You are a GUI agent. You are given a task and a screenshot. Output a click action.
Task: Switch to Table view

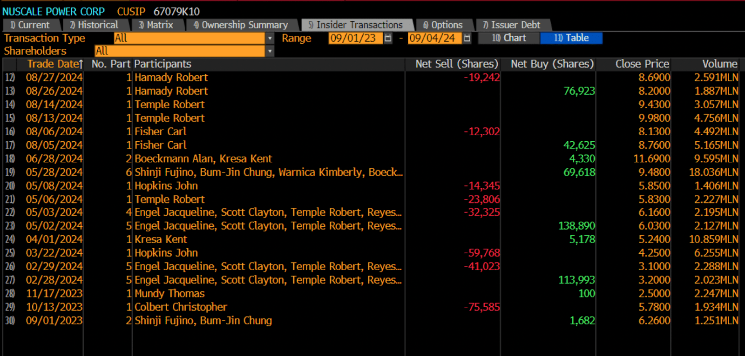point(571,38)
